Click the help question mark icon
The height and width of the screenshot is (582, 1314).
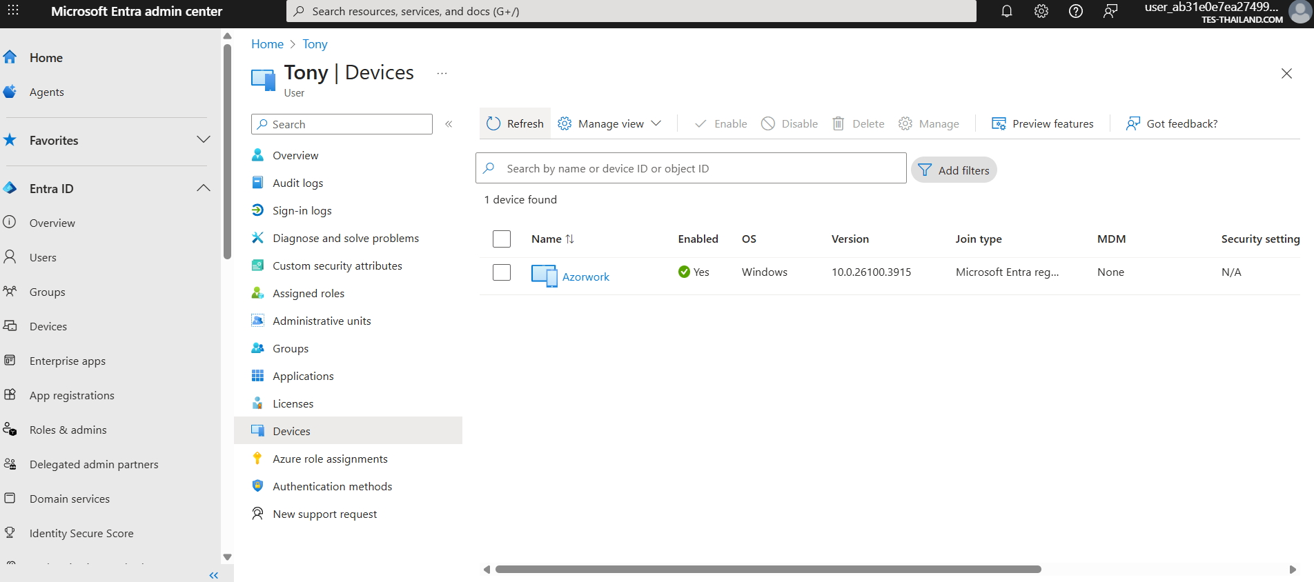[x=1076, y=11]
